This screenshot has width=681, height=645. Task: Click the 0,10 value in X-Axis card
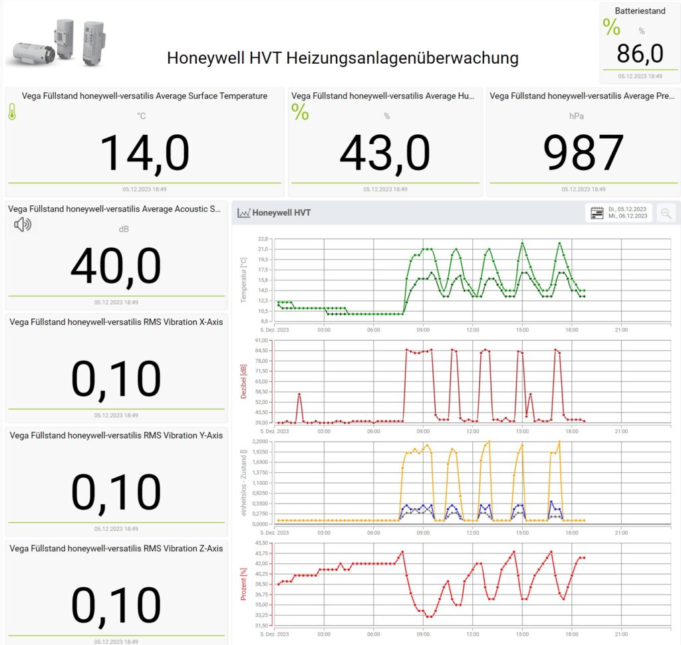coord(116,379)
